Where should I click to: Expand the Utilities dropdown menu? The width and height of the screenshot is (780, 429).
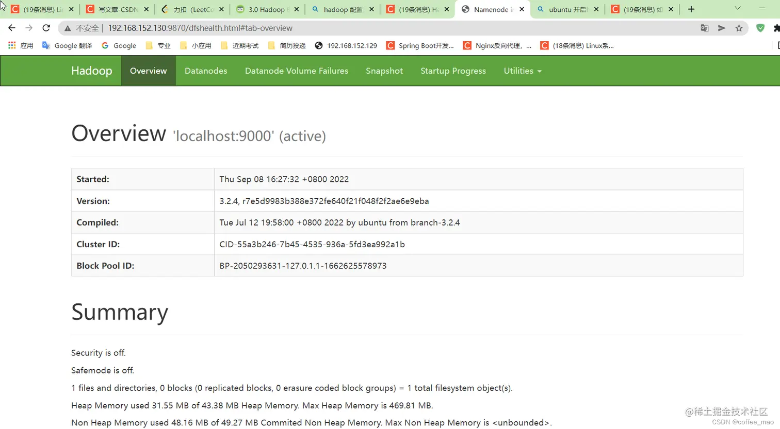coord(523,71)
